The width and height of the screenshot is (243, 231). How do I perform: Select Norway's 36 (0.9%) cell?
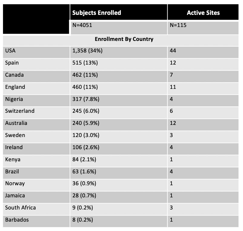[x=119, y=185]
